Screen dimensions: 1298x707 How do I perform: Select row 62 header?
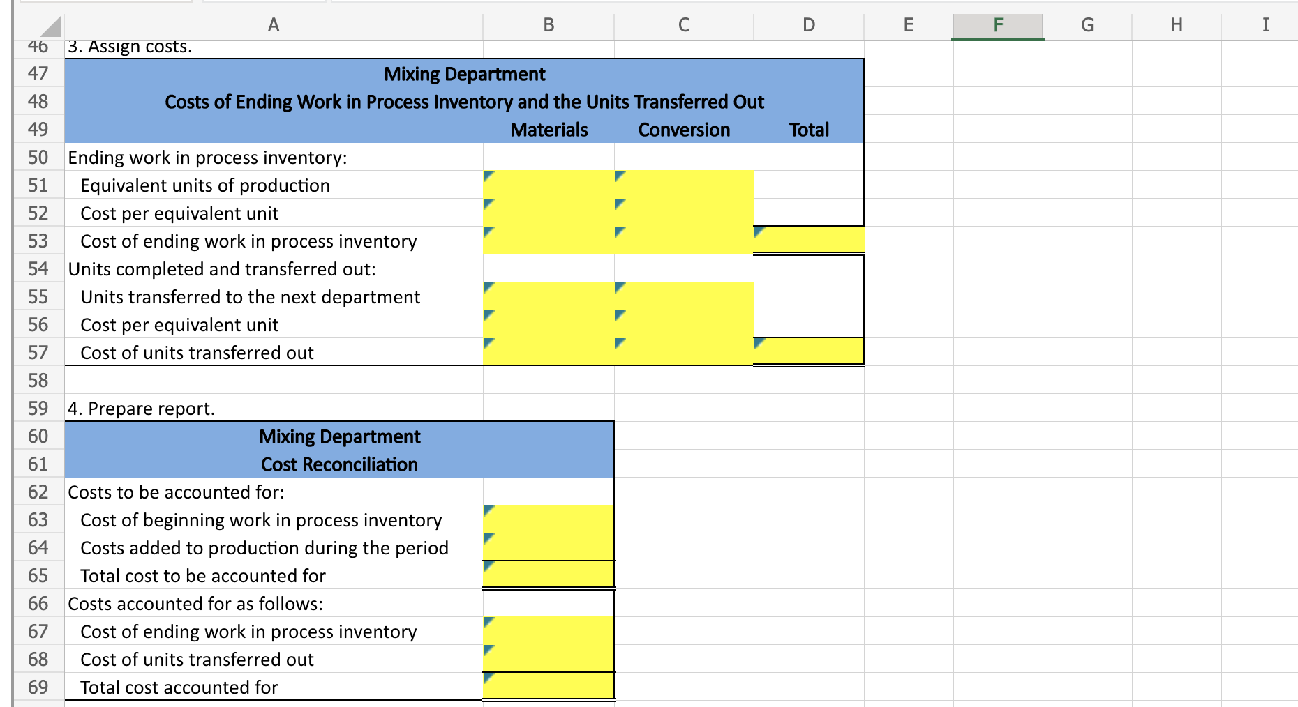tap(38, 492)
